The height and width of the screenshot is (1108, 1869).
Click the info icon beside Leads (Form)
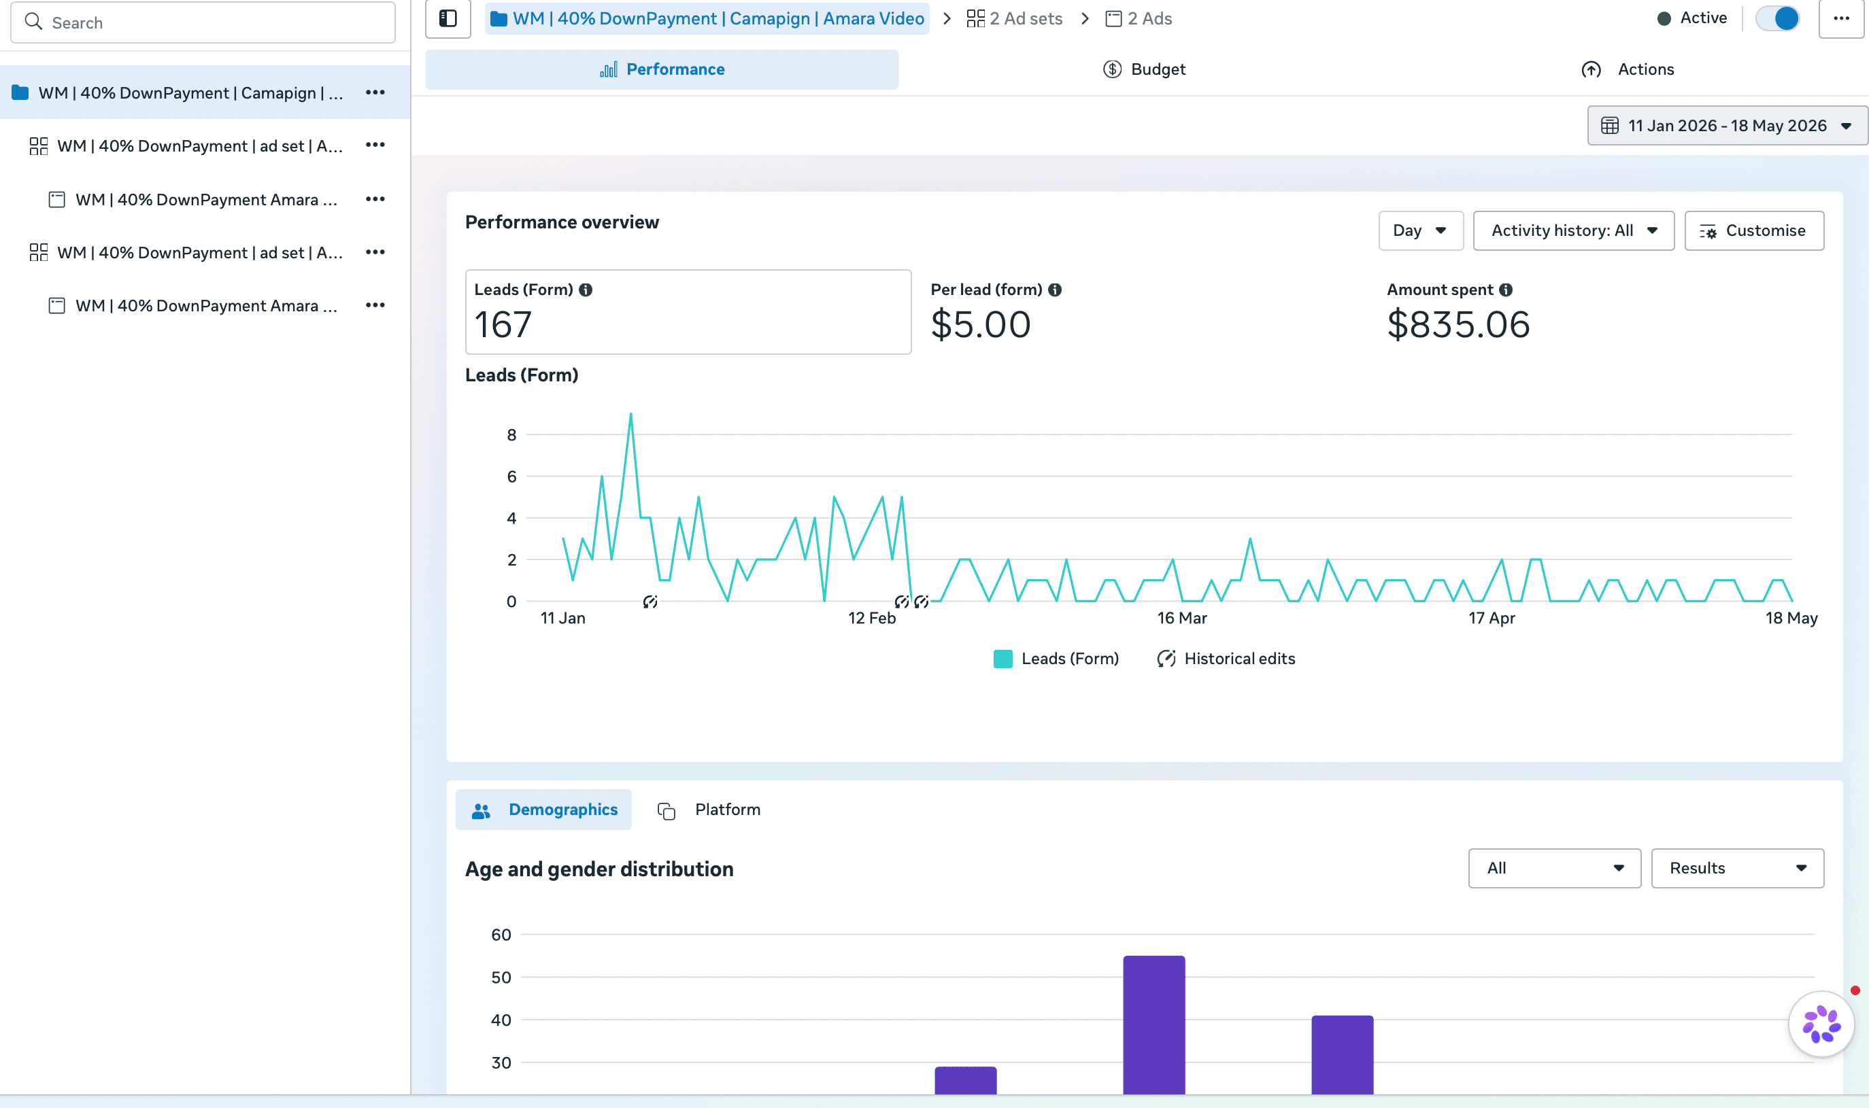[586, 290]
